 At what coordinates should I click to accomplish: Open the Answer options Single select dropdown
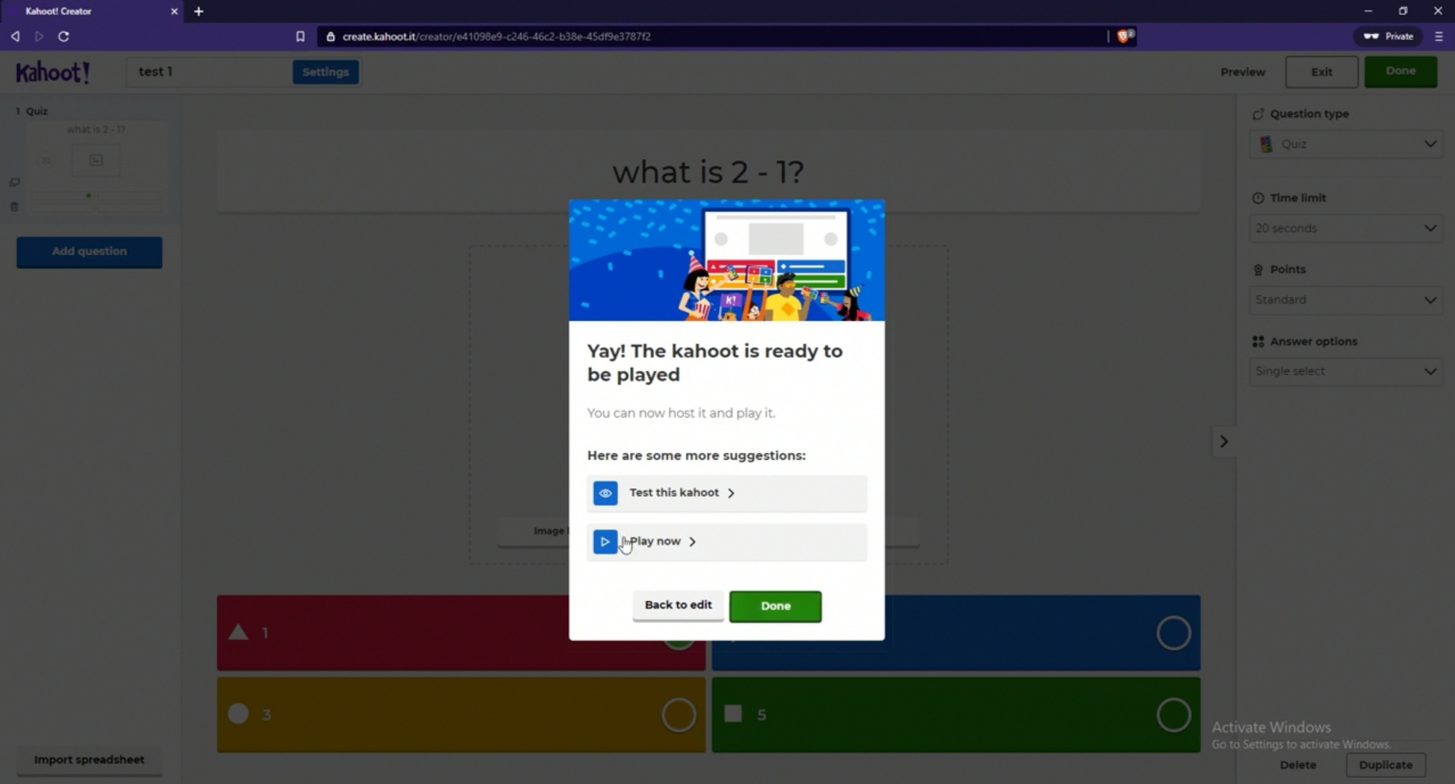1346,371
